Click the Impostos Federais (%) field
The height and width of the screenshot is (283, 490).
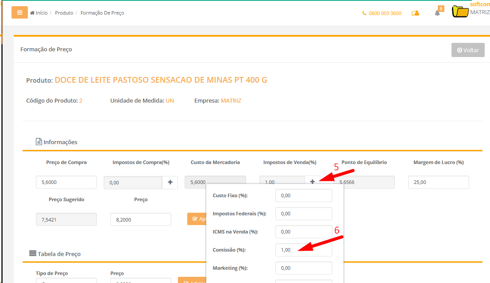(303, 214)
